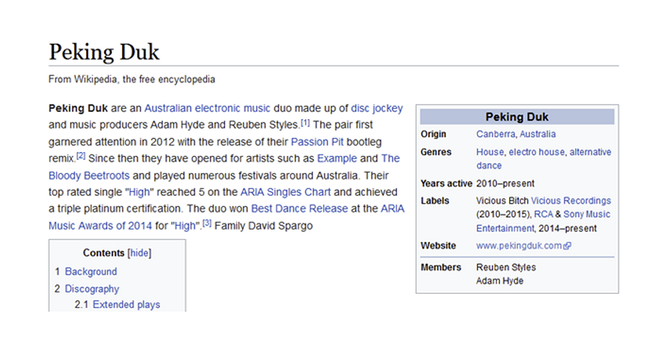Go to Extended plays subsection

pos(126,304)
